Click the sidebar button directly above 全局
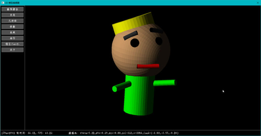The height and width of the screenshot is (136, 261). click(x=12, y=9)
